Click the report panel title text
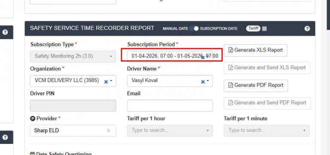This screenshot has width=330, height=155. coord(92,28)
